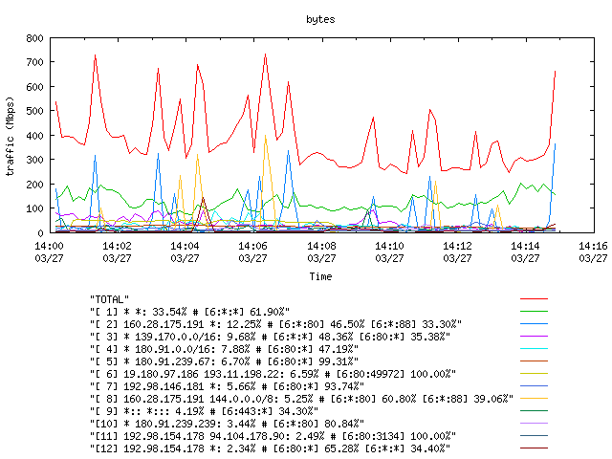Screen dimensions: 612x459
Task: Select legend entry [ 3] 139.170.0.0/16
Action: click(x=270, y=337)
